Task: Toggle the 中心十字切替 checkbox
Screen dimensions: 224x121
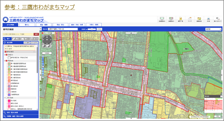Action: pyautogui.click(x=43, y=33)
